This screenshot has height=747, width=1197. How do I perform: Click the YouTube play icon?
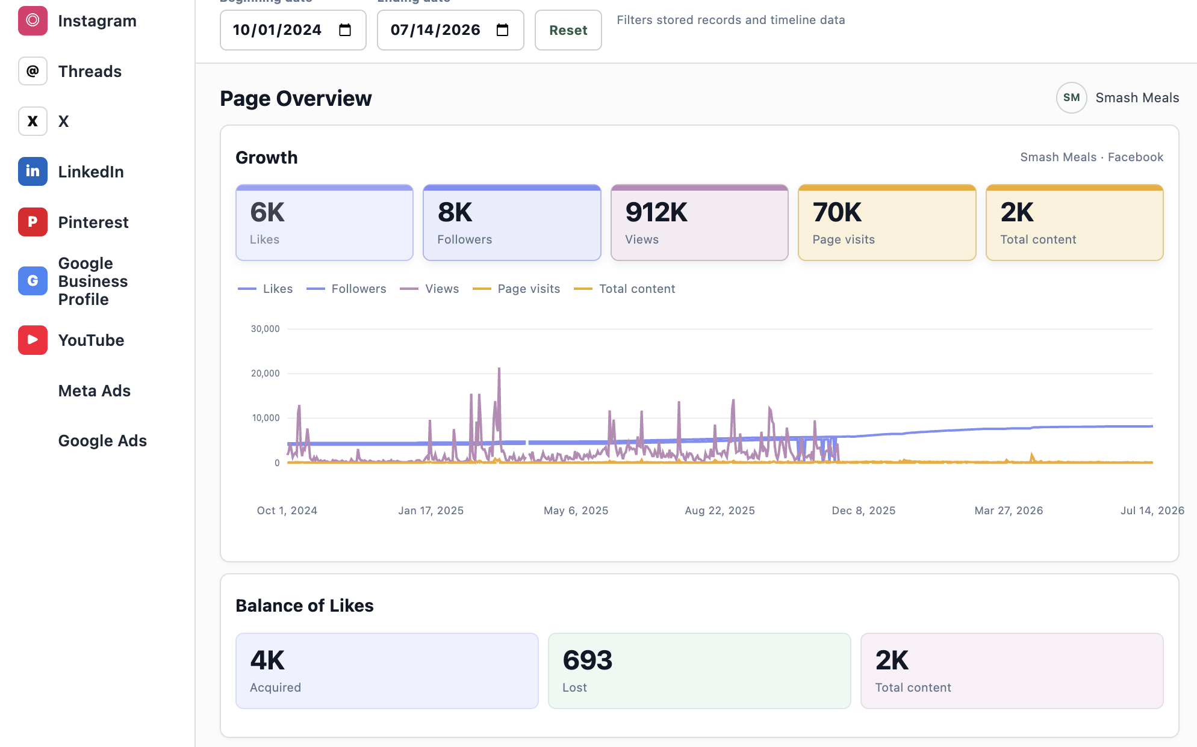click(x=33, y=340)
